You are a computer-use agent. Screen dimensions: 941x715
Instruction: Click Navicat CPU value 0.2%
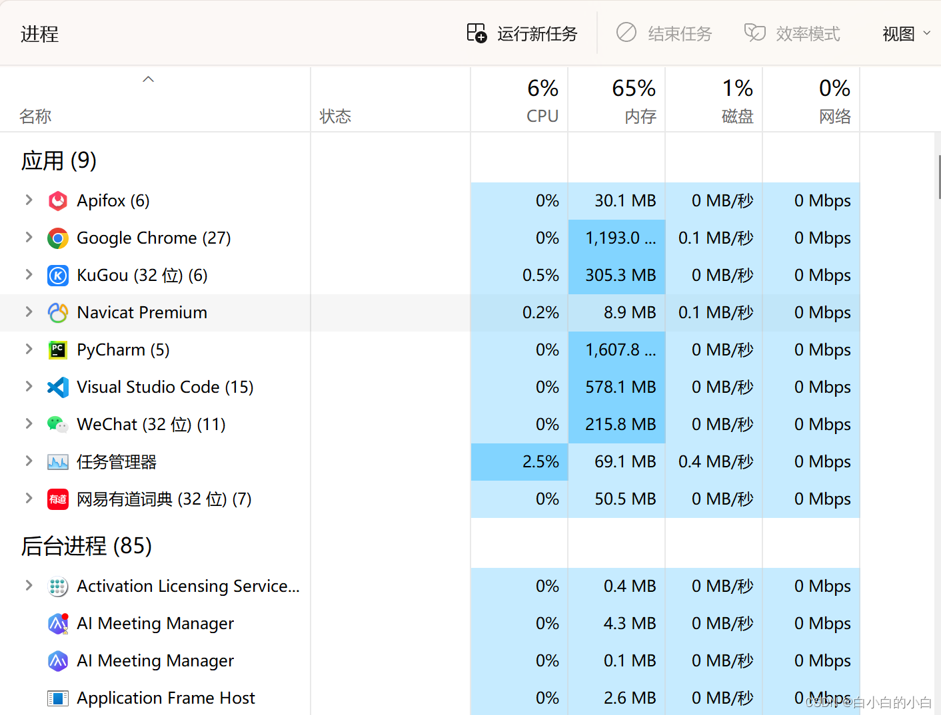(x=540, y=313)
